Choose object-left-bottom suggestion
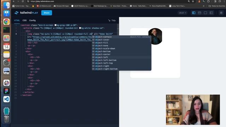The height and width of the screenshot is (127, 226). coord(121,60)
